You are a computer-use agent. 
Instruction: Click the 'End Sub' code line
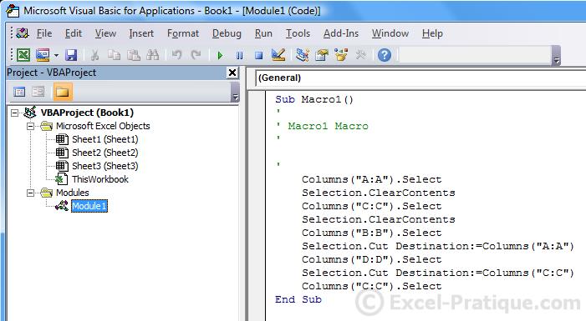298,300
